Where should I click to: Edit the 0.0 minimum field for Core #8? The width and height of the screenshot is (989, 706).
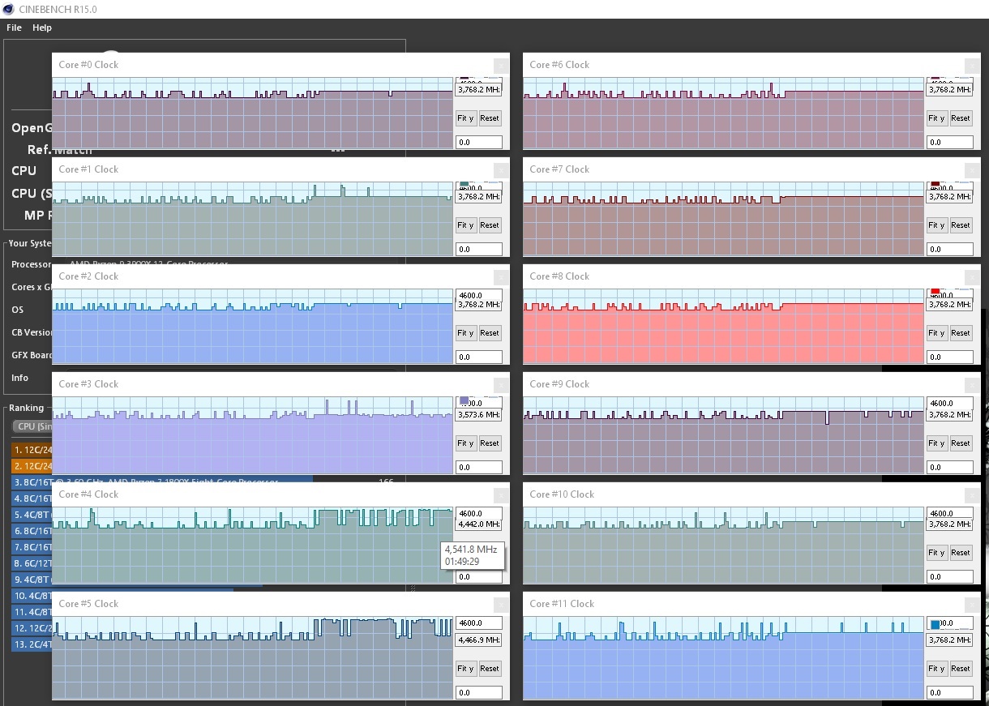coord(949,357)
